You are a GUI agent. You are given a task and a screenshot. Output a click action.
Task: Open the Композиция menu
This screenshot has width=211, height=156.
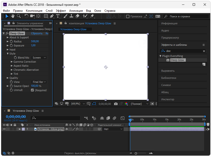click(34, 11)
